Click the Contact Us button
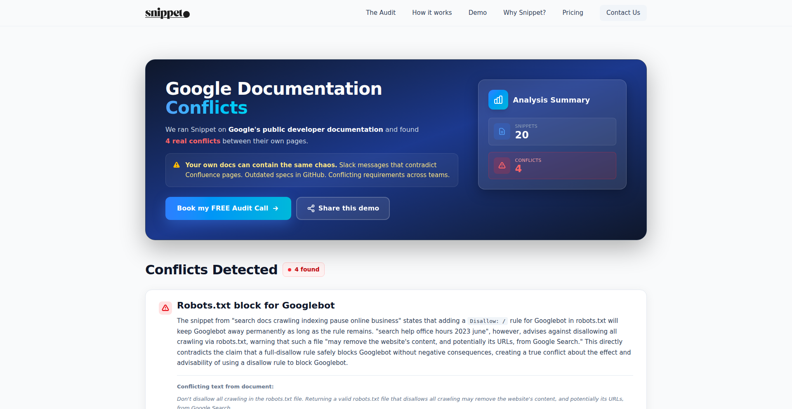The image size is (792, 409). tap(623, 13)
